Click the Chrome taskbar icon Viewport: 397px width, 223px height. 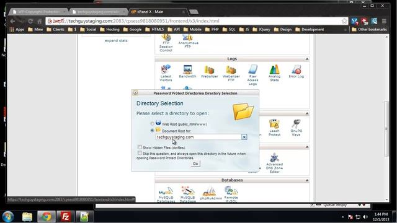coord(47,217)
